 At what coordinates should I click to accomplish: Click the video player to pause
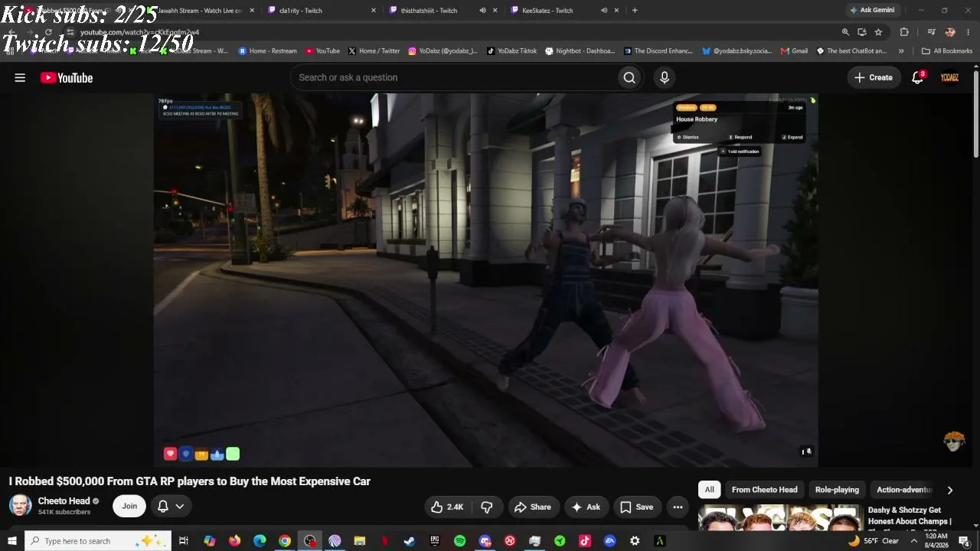coord(486,280)
